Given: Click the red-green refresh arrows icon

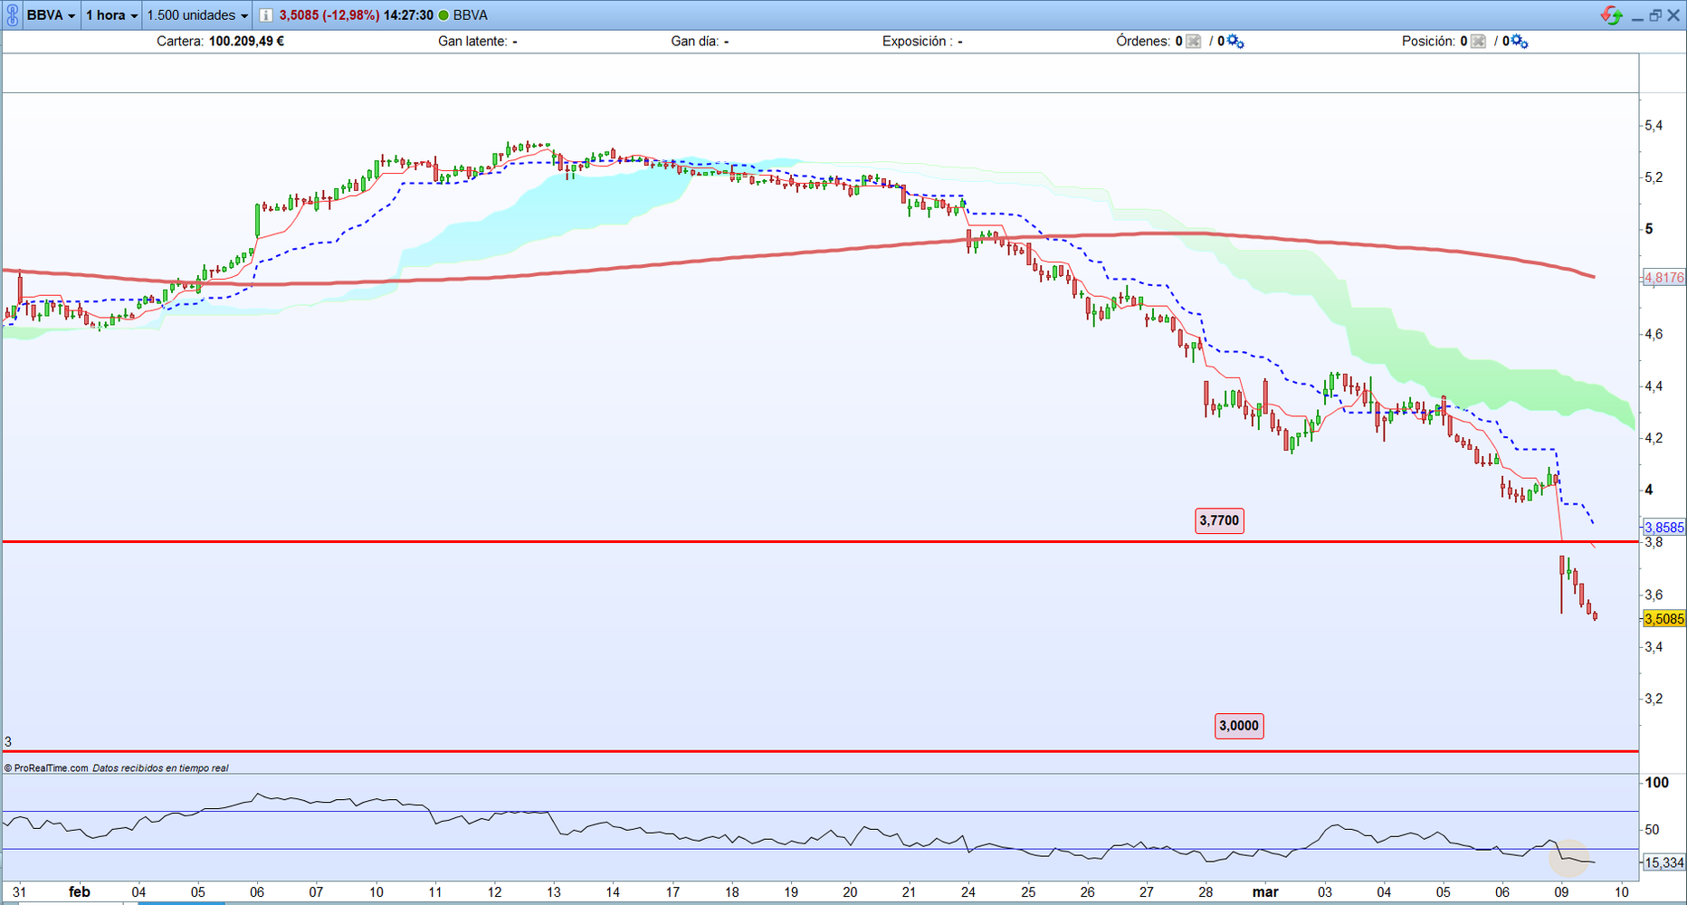Looking at the screenshot, I should pyautogui.click(x=1611, y=15).
